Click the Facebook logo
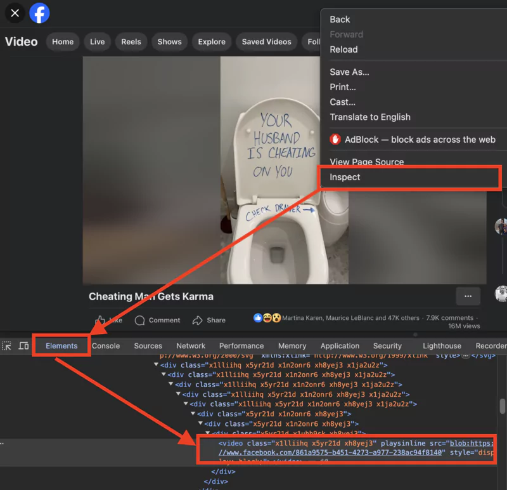Image resolution: width=507 pixels, height=490 pixels. [x=39, y=13]
